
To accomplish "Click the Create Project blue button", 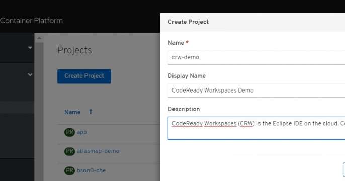I will tap(84, 76).
